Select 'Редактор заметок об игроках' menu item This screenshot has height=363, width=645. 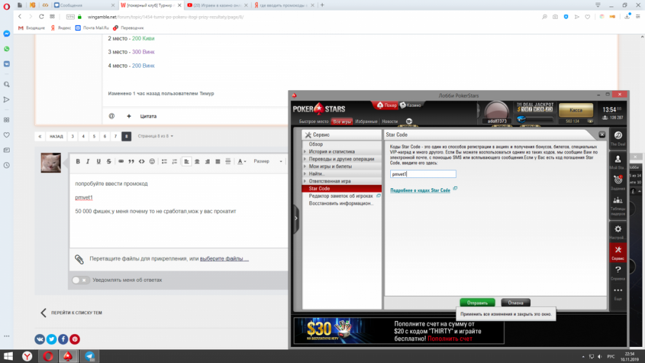click(341, 196)
